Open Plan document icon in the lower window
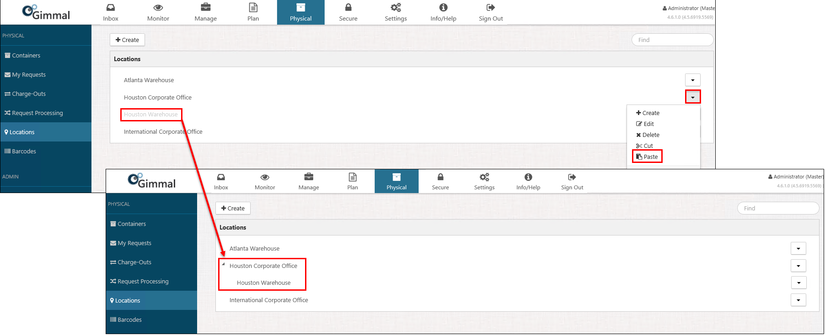The width and height of the screenshot is (825, 335). [x=353, y=177]
